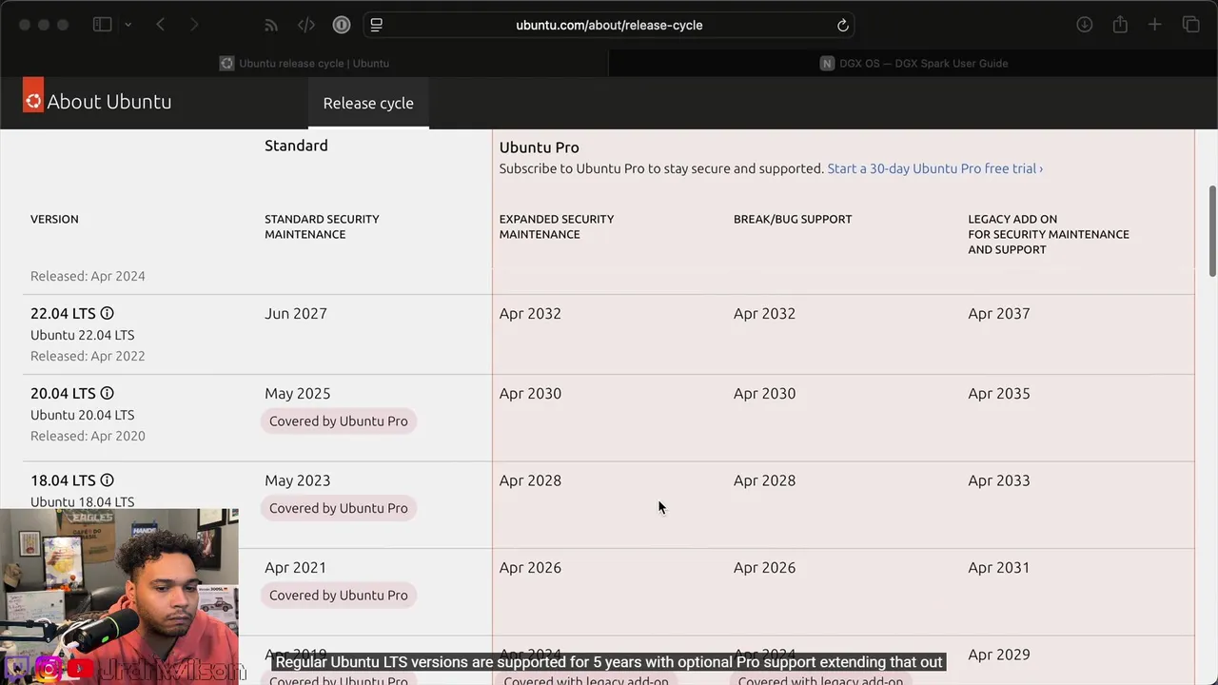
Task: Go back to the previous page
Action: point(160,25)
